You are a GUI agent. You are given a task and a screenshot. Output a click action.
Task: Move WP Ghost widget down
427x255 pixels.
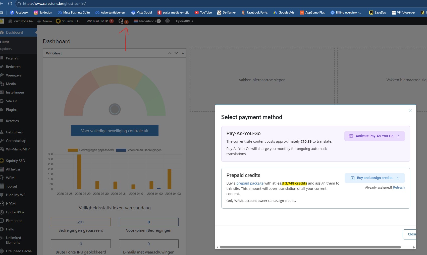(176, 53)
